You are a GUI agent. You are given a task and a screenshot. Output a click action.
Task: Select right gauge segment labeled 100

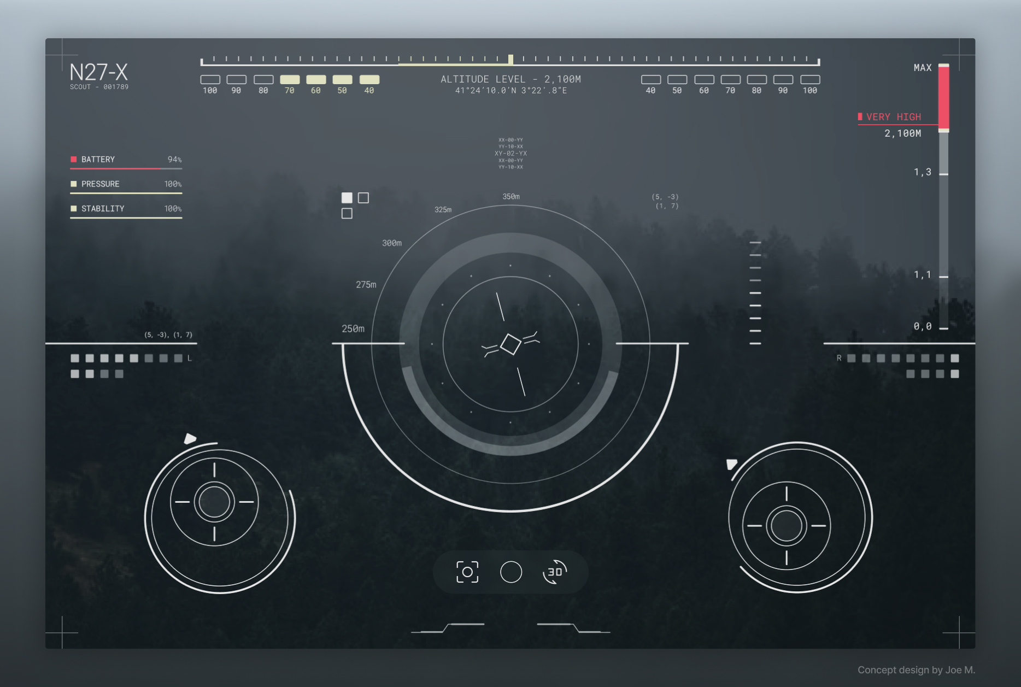[x=810, y=80]
